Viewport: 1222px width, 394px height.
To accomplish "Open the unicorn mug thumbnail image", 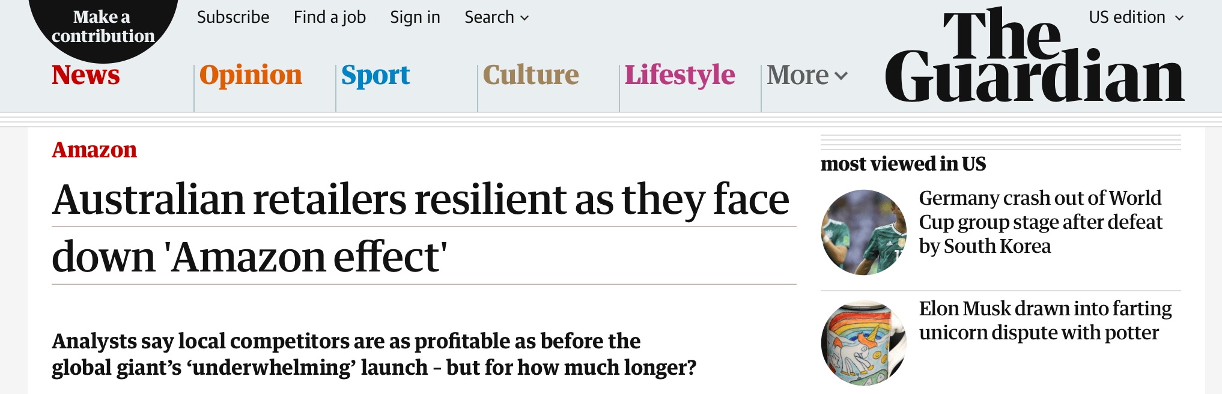I will (864, 343).
